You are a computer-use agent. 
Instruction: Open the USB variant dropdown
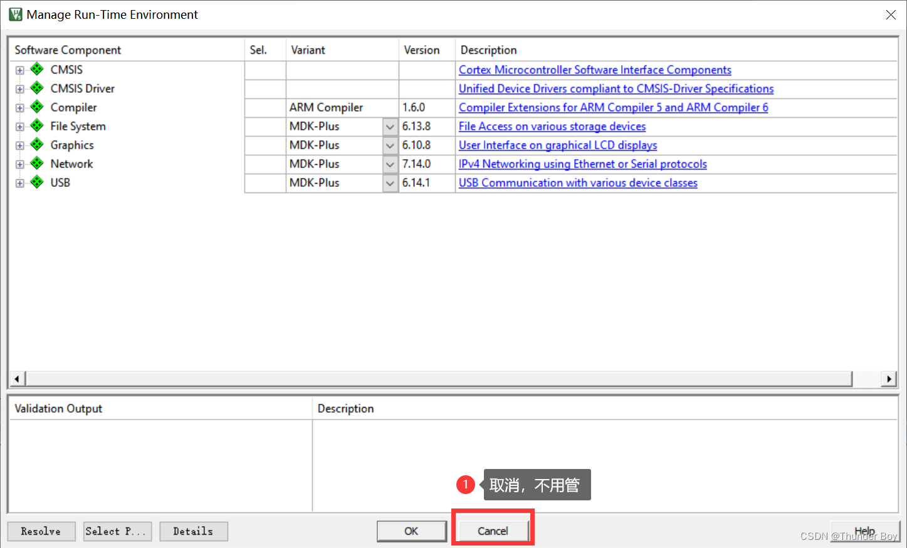point(390,183)
